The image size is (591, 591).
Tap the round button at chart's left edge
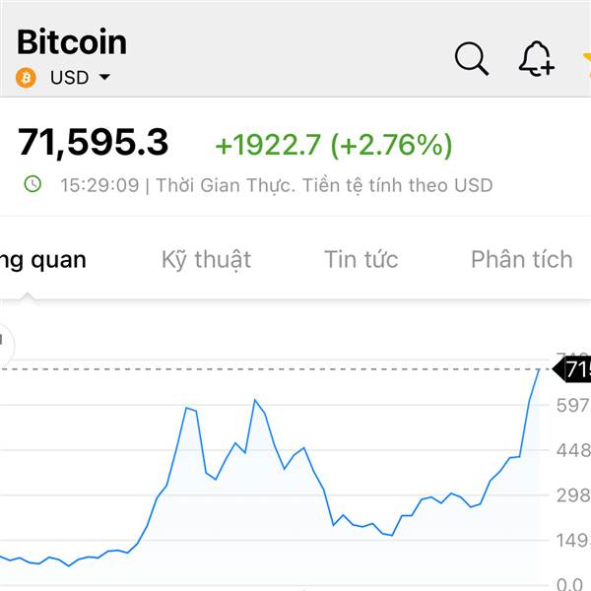(3, 341)
